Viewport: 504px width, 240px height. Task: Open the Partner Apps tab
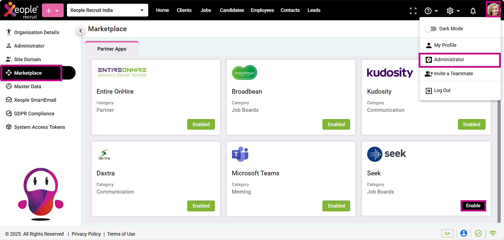[112, 49]
